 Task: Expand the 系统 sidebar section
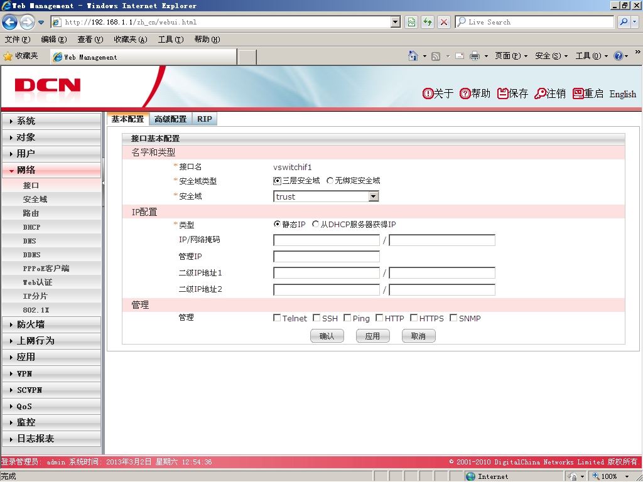tap(51, 121)
